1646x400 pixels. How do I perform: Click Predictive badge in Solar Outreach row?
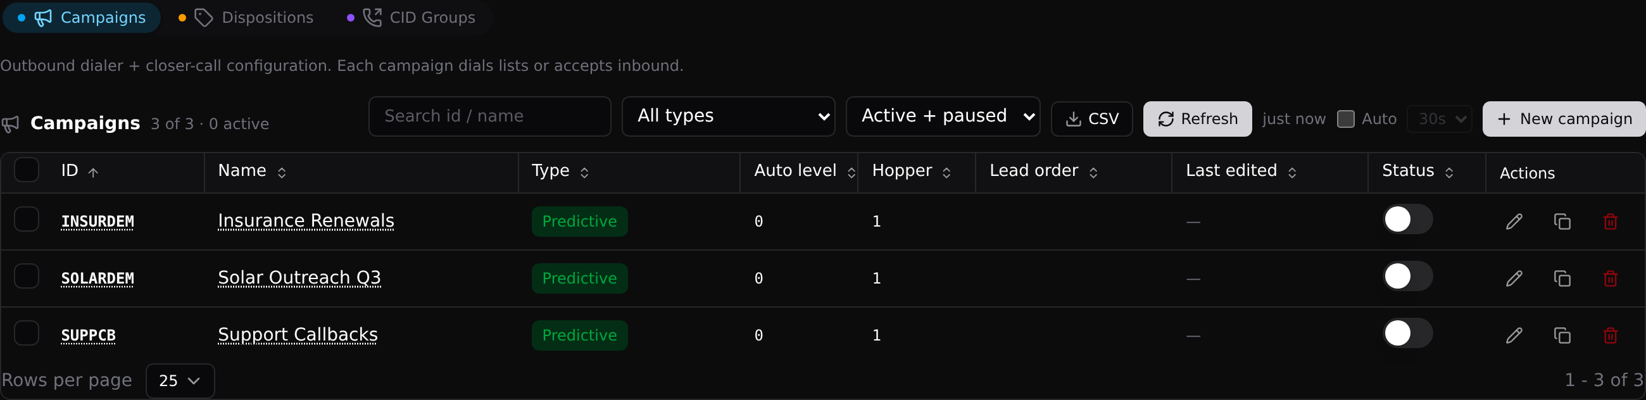click(579, 278)
